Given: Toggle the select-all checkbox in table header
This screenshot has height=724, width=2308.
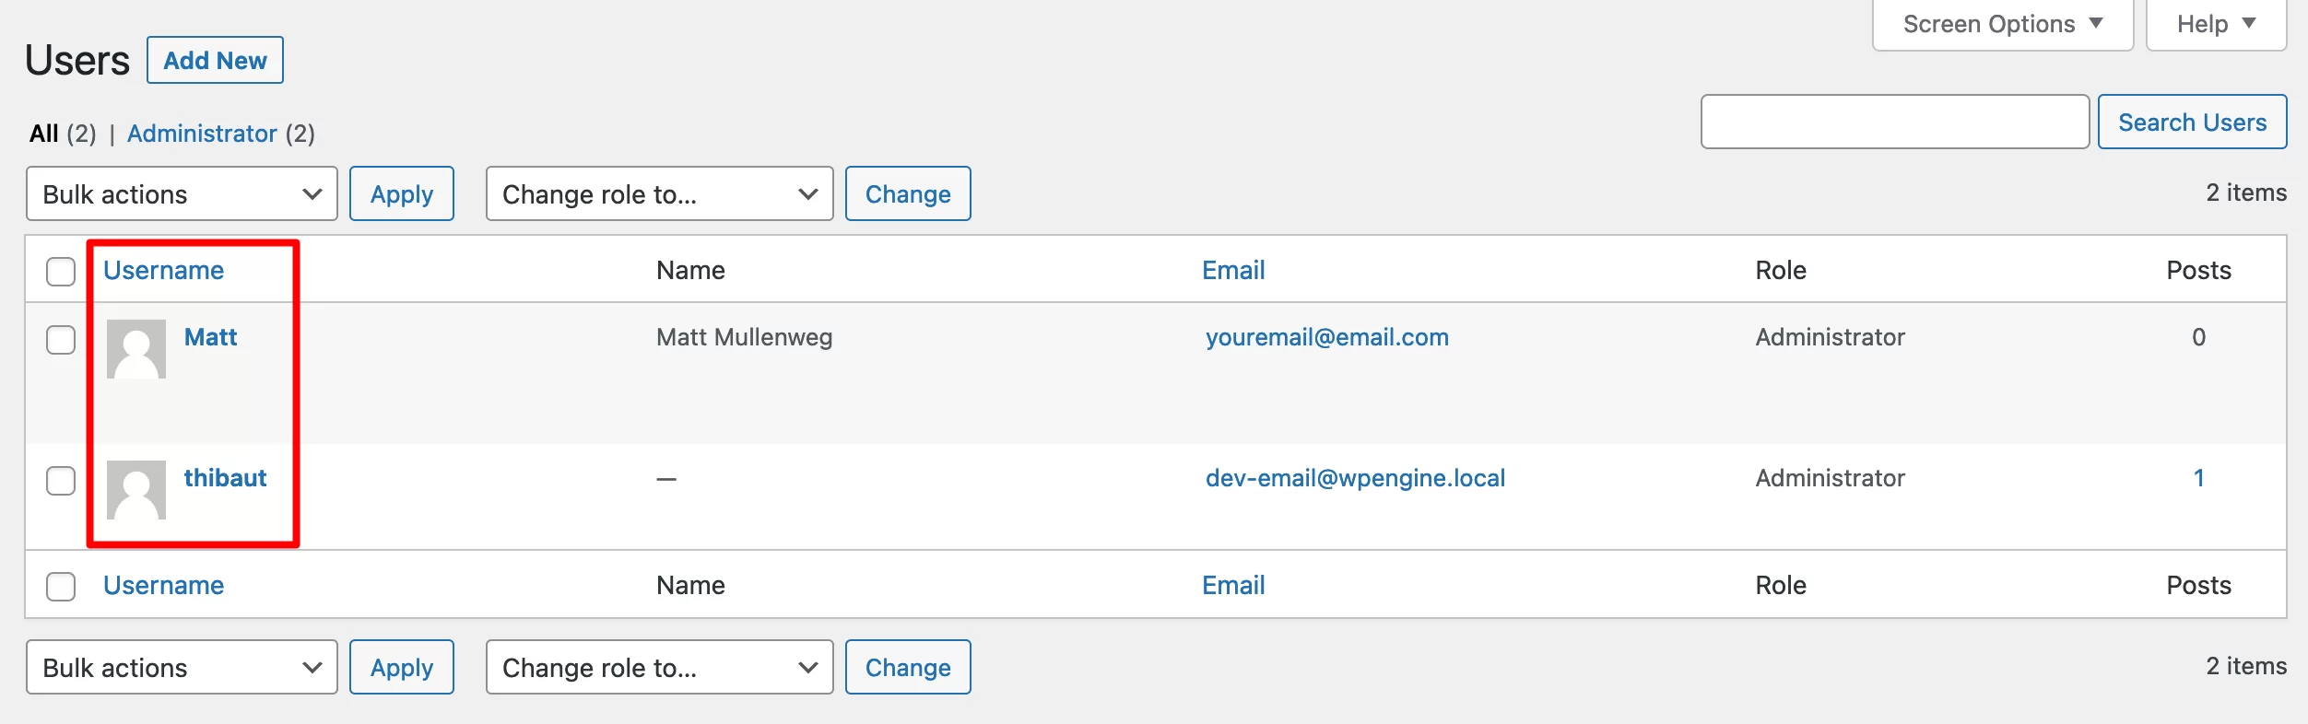Looking at the screenshot, I should pyautogui.click(x=61, y=272).
